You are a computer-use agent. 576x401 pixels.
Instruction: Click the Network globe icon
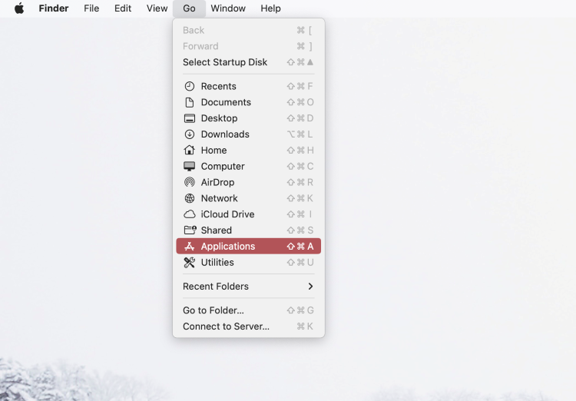(190, 198)
